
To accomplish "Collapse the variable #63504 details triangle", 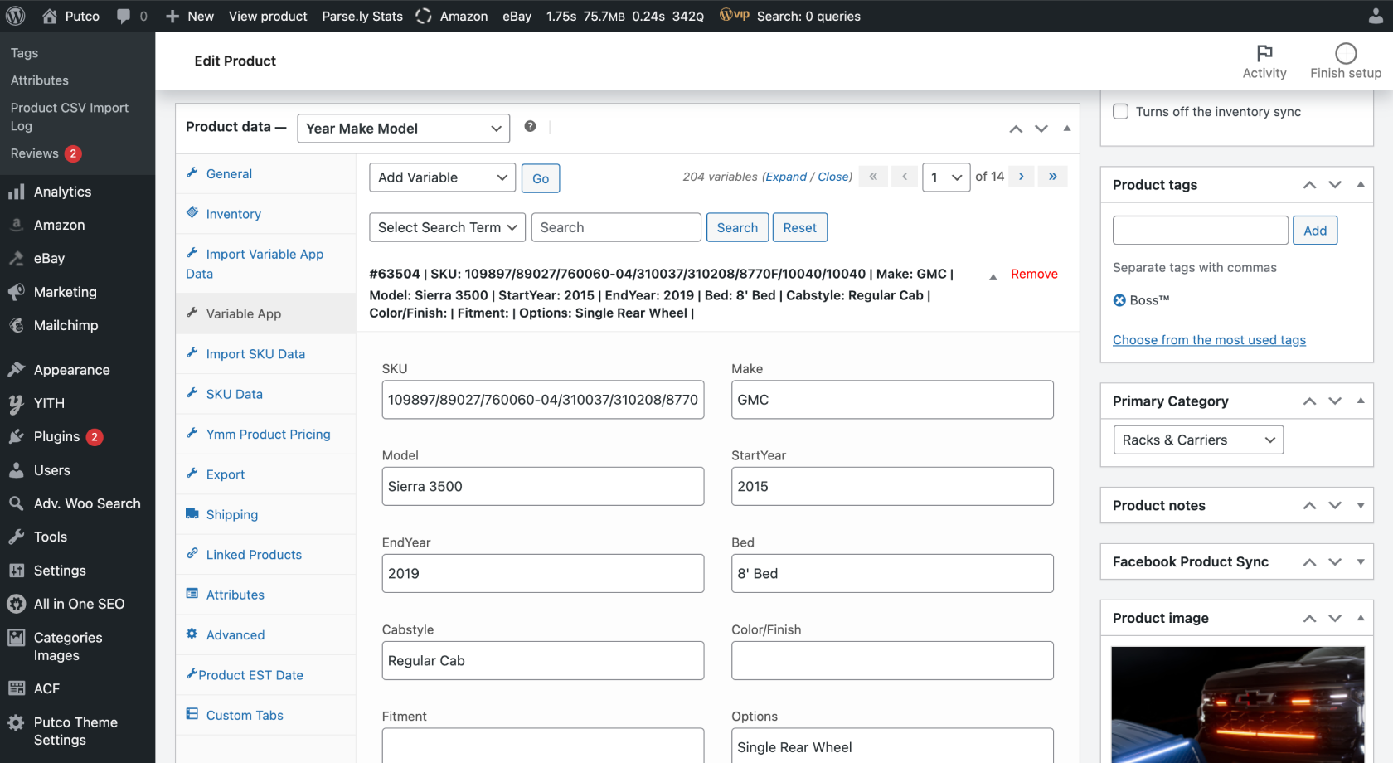I will click(993, 277).
